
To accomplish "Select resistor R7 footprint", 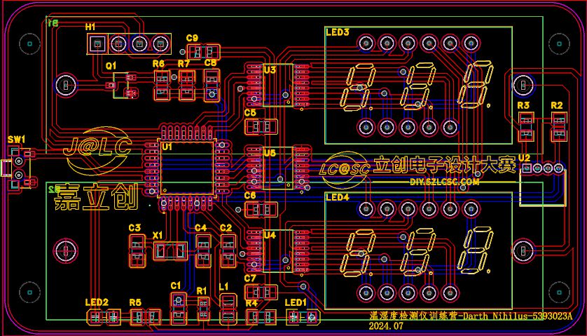I will coord(187,85).
